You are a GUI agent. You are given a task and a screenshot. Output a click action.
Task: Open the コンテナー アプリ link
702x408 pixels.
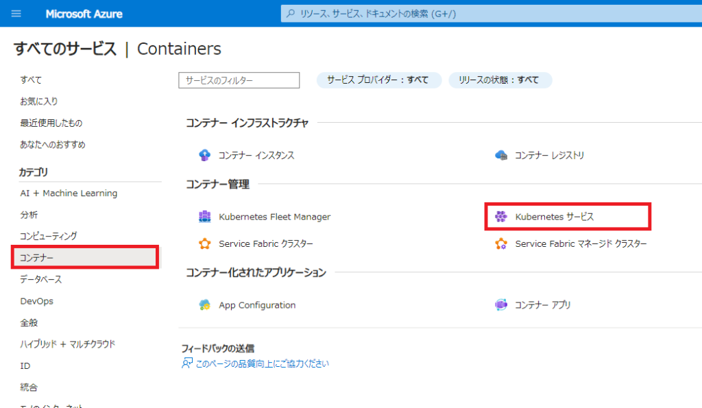543,305
